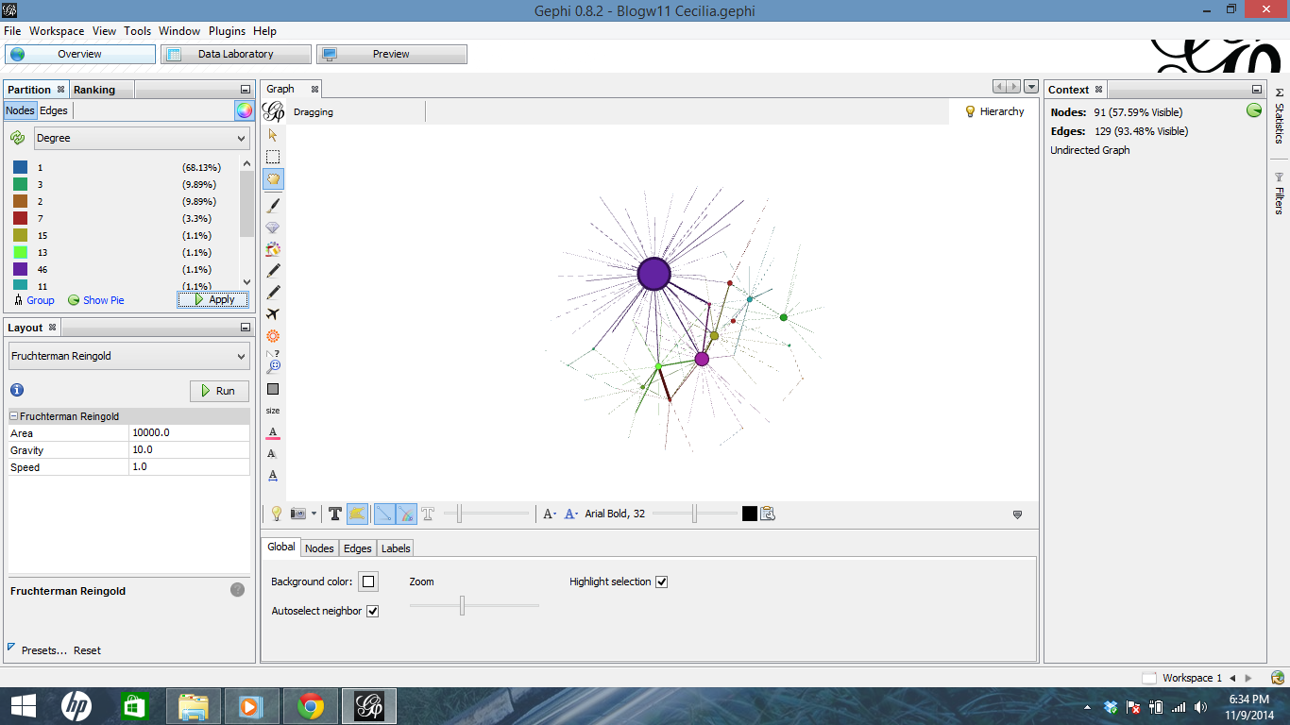Open the Fruchterman Reingold layout dropdown
Screen dimensions: 1290x725
(x=128, y=356)
